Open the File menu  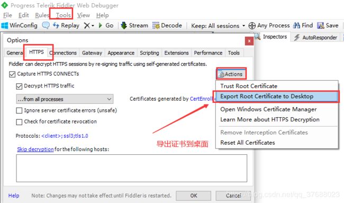pos(7,15)
